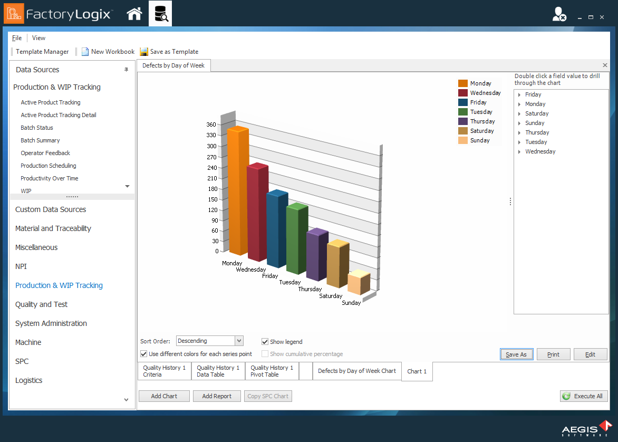Expand Friday in the drill-through panel
The image size is (618, 442).
tap(518, 94)
